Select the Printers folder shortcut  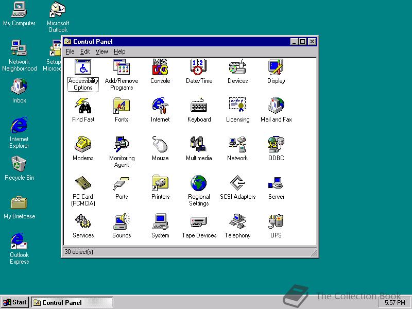pyautogui.click(x=160, y=187)
